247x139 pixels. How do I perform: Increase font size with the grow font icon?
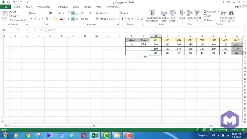pos(59,13)
